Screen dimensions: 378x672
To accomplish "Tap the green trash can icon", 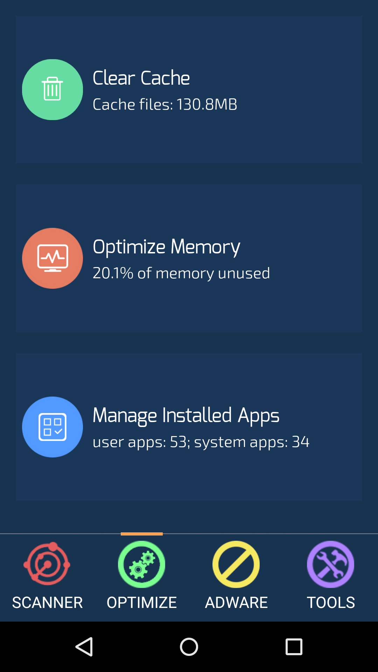I will [x=52, y=90].
